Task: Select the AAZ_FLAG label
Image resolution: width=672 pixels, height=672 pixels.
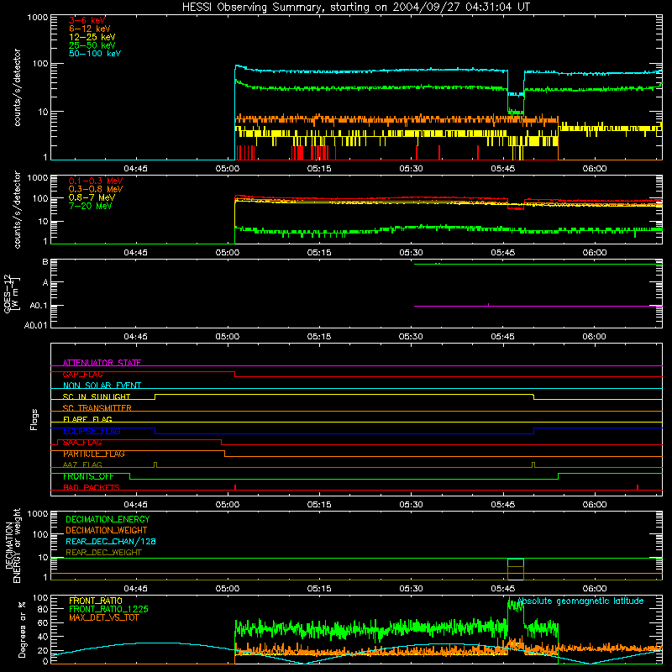Action: [82, 465]
